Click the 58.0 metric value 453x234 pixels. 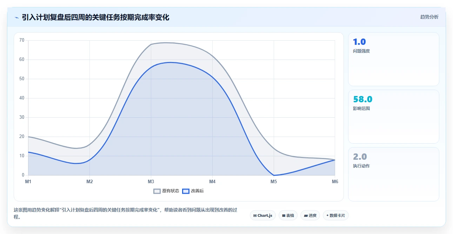pos(362,99)
